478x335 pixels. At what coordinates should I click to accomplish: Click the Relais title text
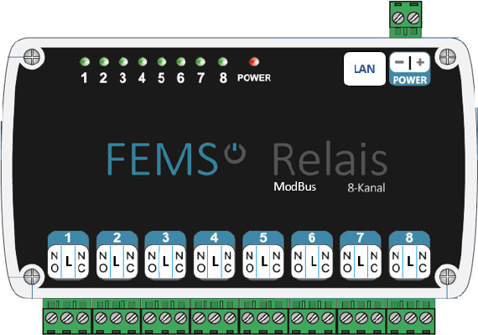[330, 159]
